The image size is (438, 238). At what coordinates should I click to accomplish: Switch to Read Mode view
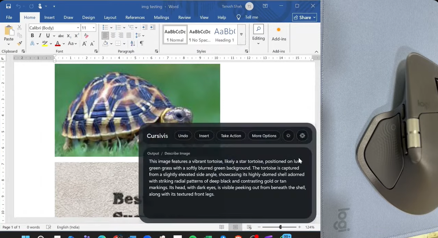(221, 227)
